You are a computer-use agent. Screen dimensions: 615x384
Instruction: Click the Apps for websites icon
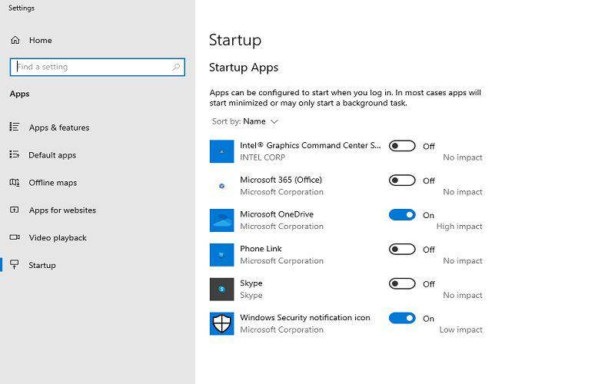[14, 210]
